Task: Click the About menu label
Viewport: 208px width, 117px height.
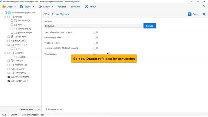Action: (93, 6)
